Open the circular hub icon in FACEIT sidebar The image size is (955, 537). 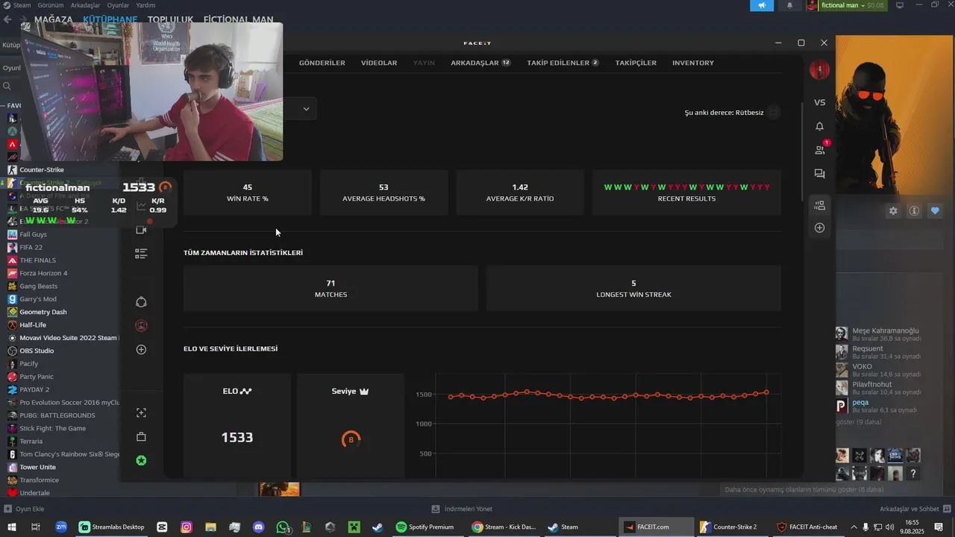141,302
